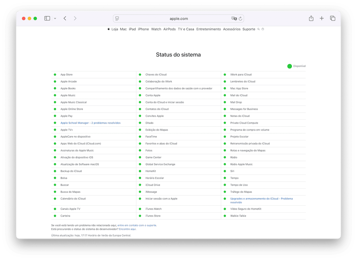Open the Reader page menu icon
The height and width of the screenshot is (260, 357).
tap(117, 19)
